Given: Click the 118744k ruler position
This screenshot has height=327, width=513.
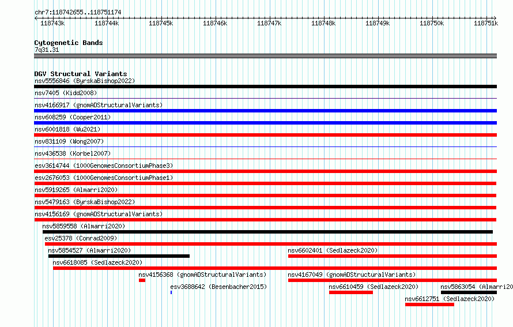Looking at the screenshot, I should pos(107,23).
